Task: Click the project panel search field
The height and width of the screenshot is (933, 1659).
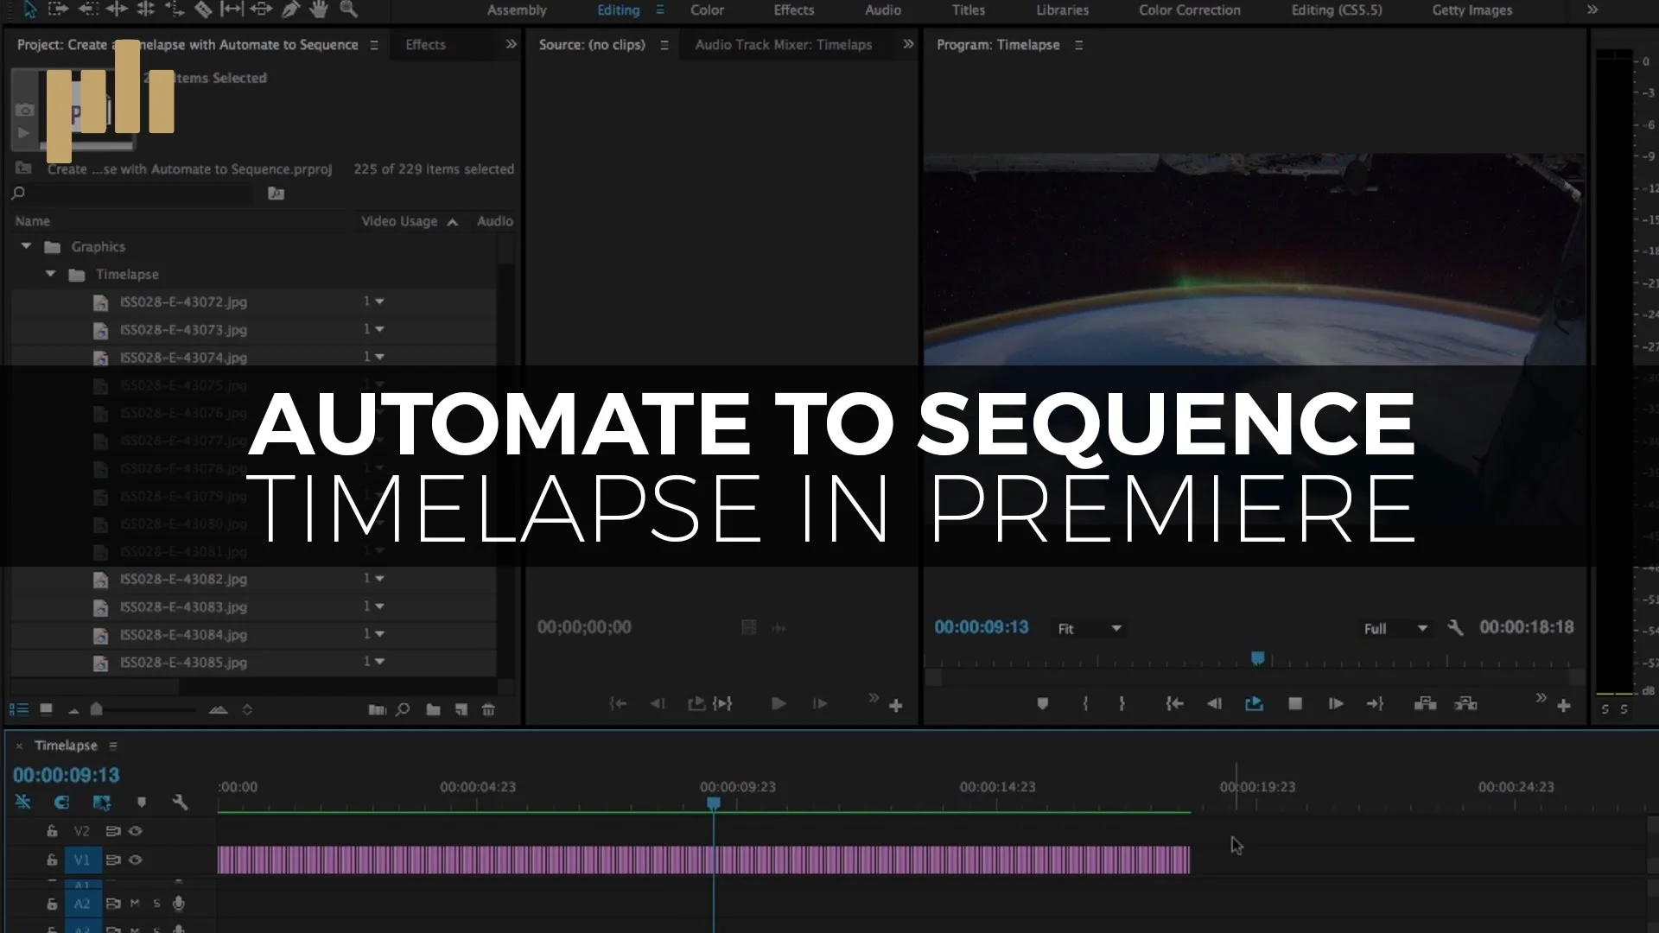Action: [138, 194]
